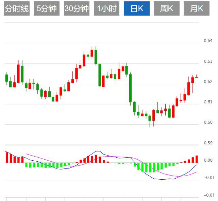
Task: Click the last red candlestick on the right
Action: click(197, 77)
